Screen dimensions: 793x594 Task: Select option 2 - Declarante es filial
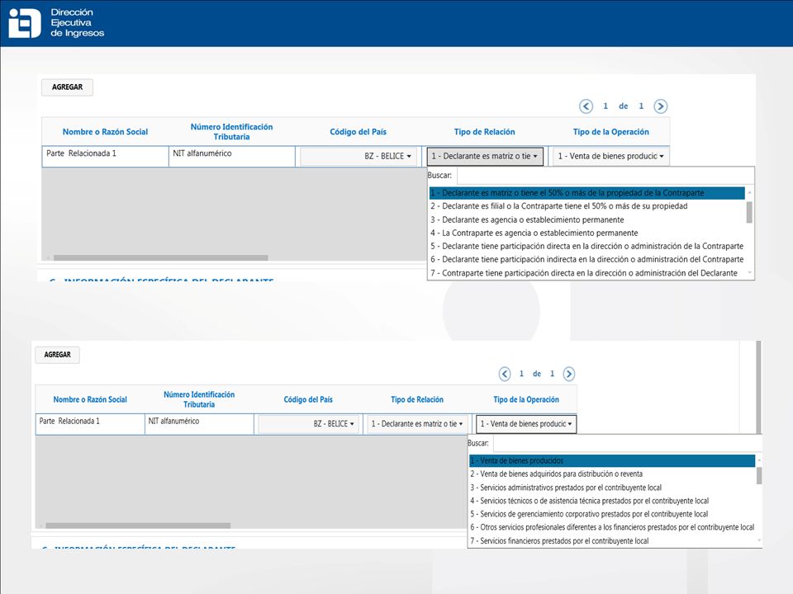(586, 206)
